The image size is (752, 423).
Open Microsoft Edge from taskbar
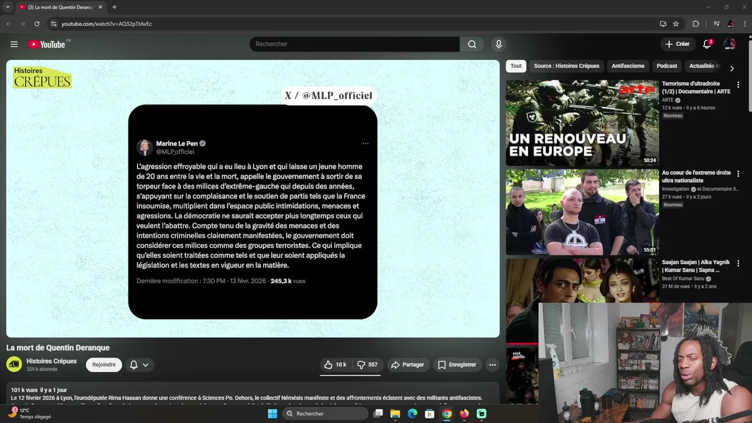point(412,414)
